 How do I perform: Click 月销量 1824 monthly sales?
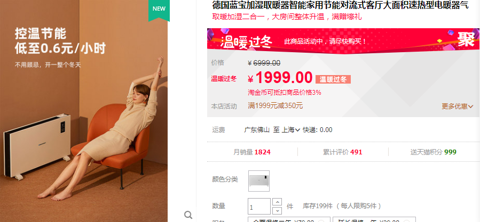point(252,152)
